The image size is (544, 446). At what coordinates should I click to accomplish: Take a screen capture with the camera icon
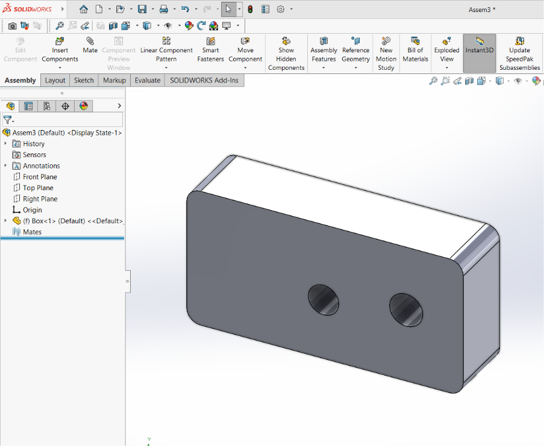pyautogui.click(x=12, y=26)
